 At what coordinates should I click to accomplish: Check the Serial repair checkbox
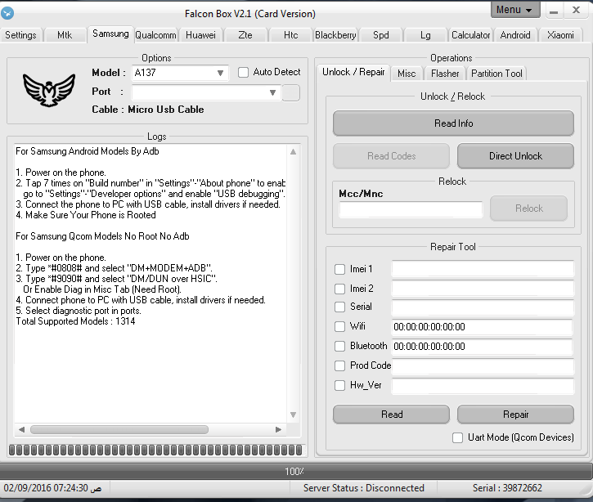pyautogui.click(x=339, y=307)
